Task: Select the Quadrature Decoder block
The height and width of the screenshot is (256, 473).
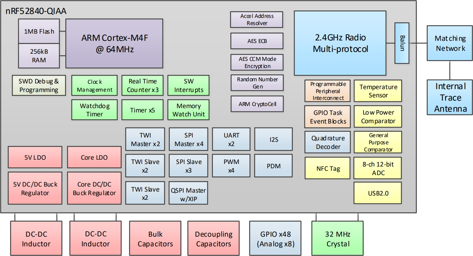Action: point(328,142)
